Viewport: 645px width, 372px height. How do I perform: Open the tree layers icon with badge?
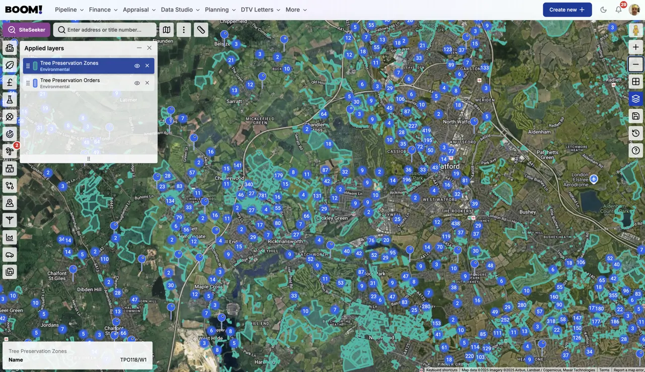pos(10,151)
